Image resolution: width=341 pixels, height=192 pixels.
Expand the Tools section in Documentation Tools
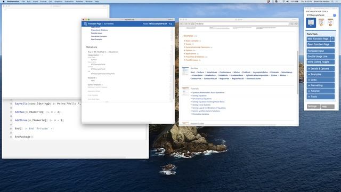321,97
